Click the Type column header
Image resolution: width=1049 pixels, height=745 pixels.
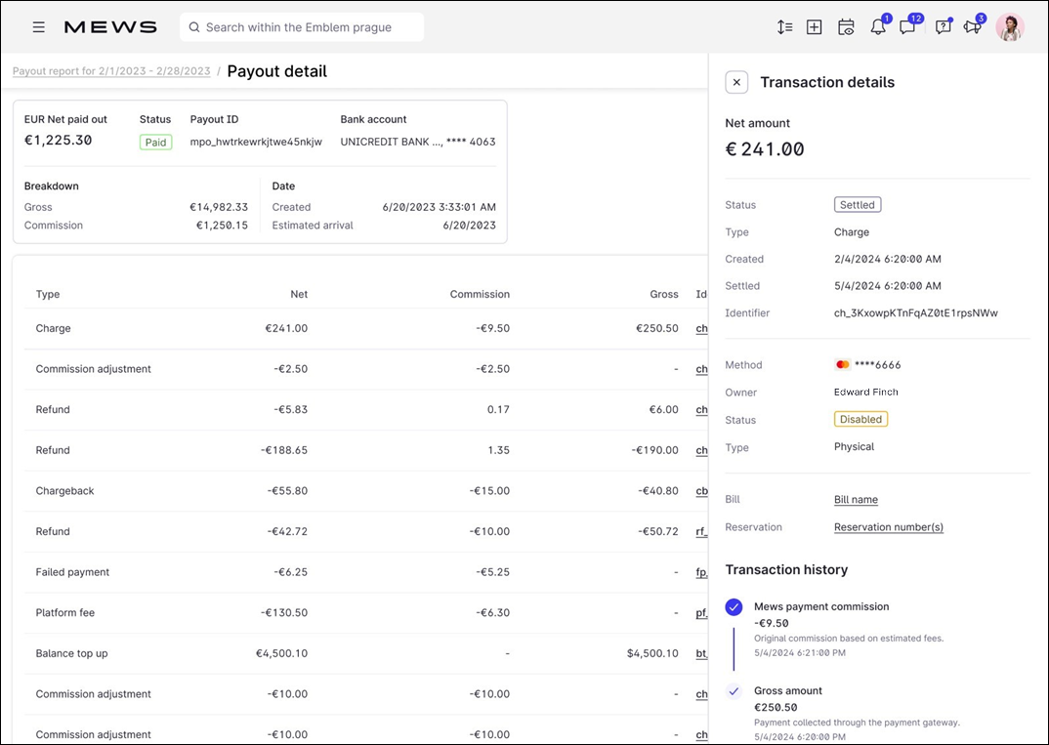pyautogui.click(x=48, y=294)
